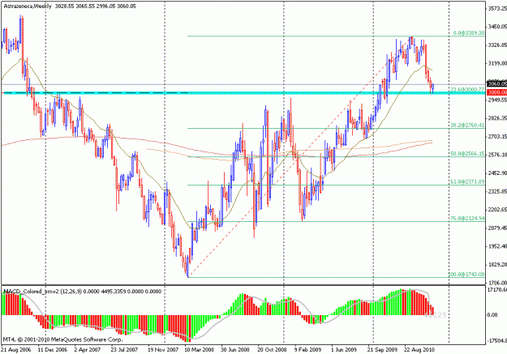The width and height of the screenshot is (507, 354).
Task: Click the MetaQuotes Software Corp. copyright text
Action: pos(63,339)
